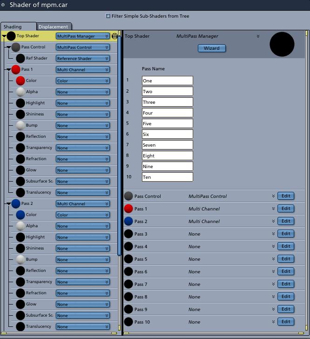310x339 pixels.
Task: Switch to the Displacement tab
Action: click(54, 27)
